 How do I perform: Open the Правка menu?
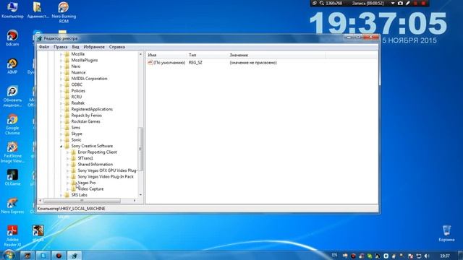click(x=61, y=47)
